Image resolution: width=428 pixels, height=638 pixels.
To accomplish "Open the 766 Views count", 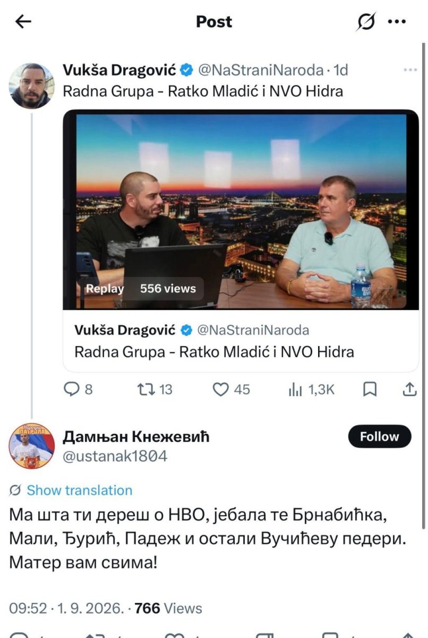I will [168, 608].
